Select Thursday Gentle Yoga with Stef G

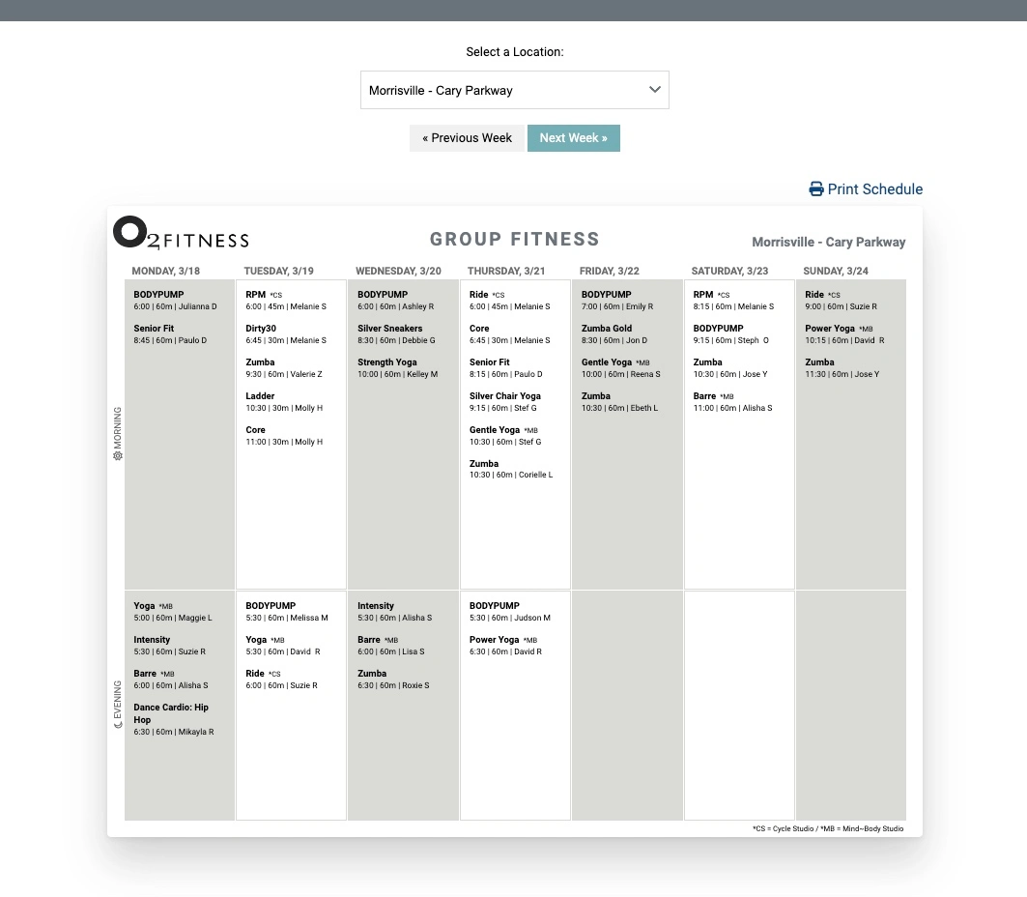tap(505, 436)
